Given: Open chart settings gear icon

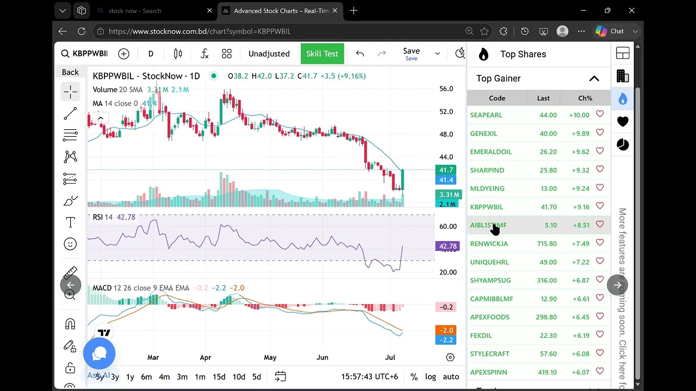Looking at the screenshot, I should click(x=450, y=357).
